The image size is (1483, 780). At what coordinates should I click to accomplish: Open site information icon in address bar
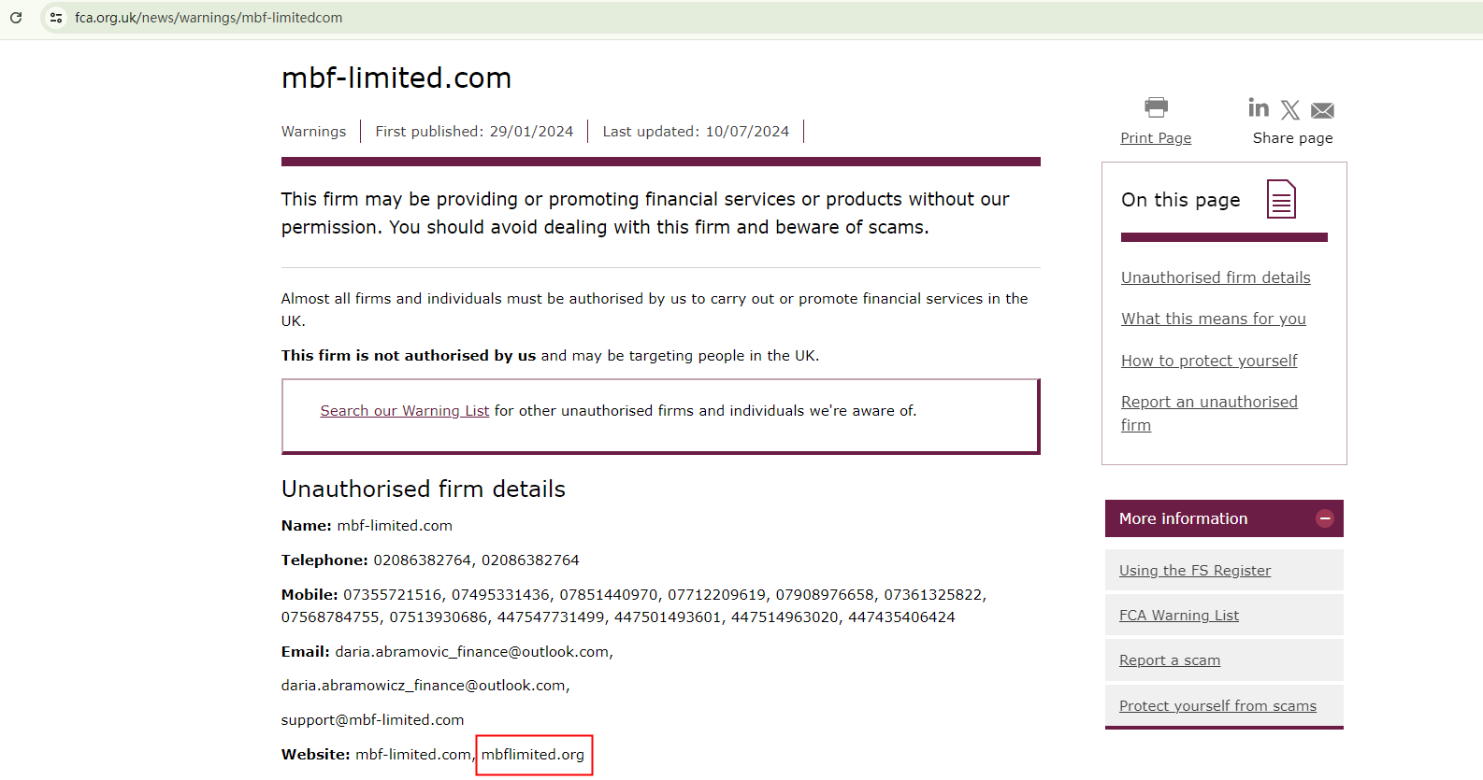click(x=56, y=18)
